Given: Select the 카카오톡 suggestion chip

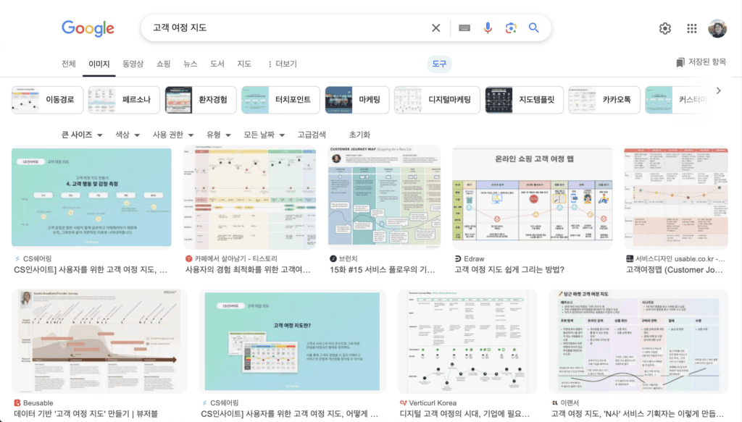Looking at the screenshot, I should (604, 100).
